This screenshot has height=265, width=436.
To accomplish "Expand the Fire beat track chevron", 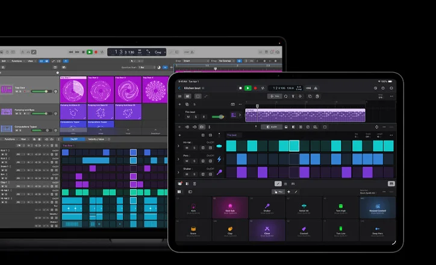I will (240, 115).
